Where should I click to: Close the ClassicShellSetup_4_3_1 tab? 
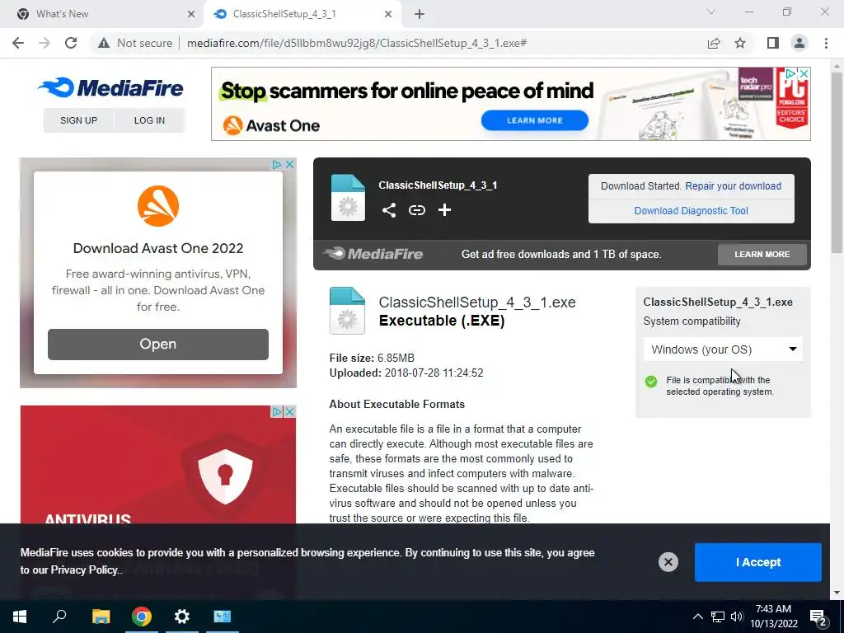388,14
